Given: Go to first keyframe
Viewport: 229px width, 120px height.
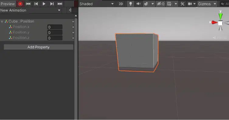Looking at the screenshot, I should point(28,4).
